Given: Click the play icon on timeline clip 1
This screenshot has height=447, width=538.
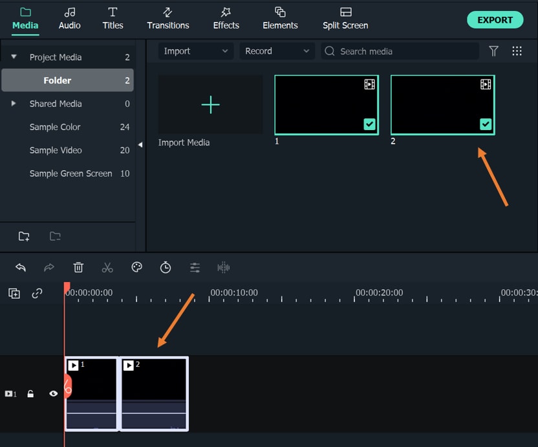Looking at the screenshot, I should click(73, 365).
